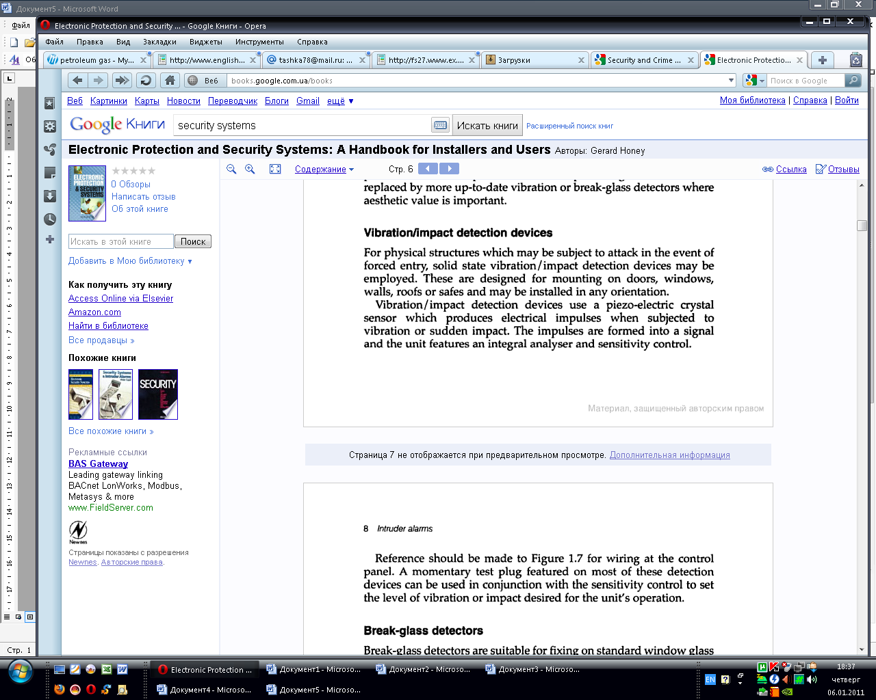Click the BAS Gateway ad link

tap(98, 463)
